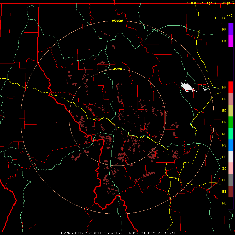Click the 'HA' legend label

tap(224, 87)
